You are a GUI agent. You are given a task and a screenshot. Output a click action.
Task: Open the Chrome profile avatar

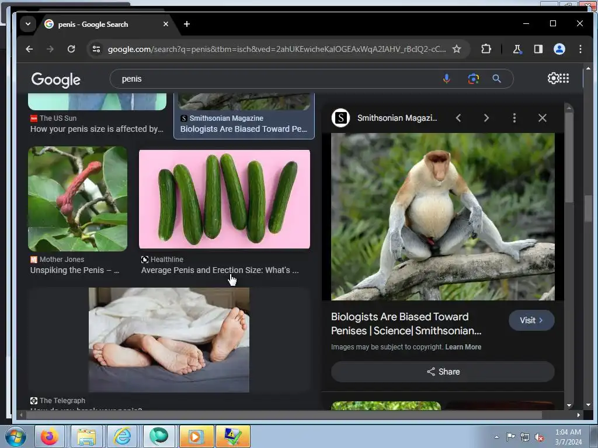click(x=559, y=49)
